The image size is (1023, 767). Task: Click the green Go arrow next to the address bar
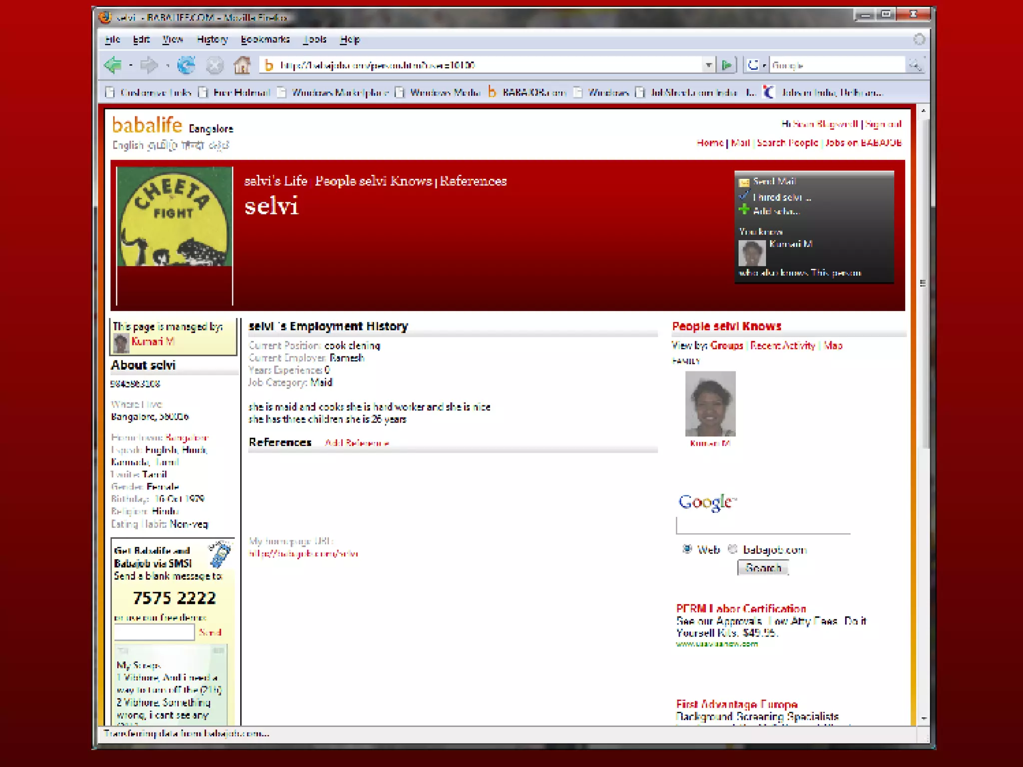click(727, 65)
